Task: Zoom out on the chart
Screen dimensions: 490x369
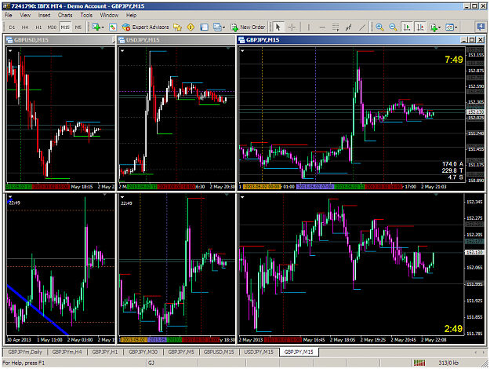Action: click(393, 27)
